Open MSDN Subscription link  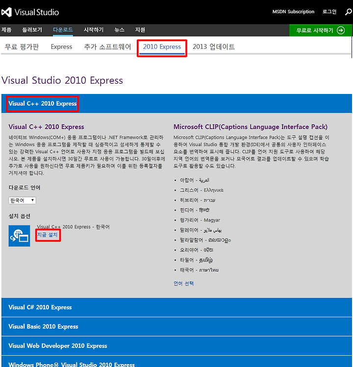pos(293,12)
